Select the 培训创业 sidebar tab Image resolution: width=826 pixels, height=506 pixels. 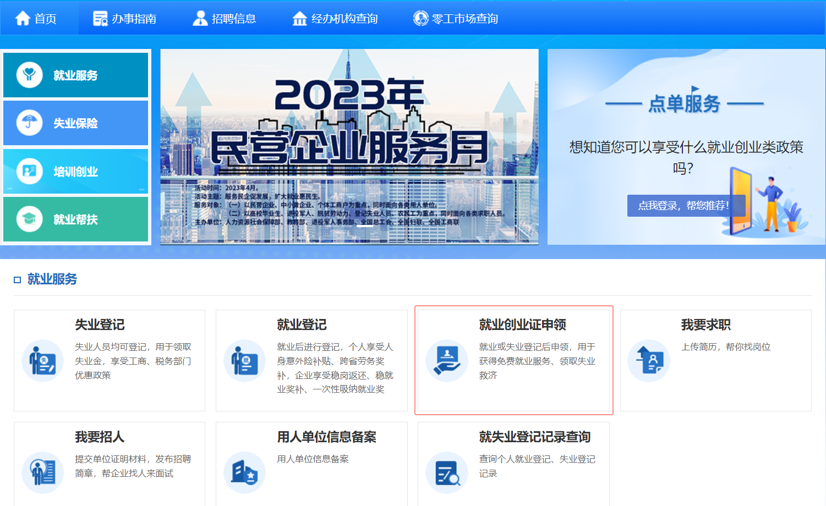(76, 172)
